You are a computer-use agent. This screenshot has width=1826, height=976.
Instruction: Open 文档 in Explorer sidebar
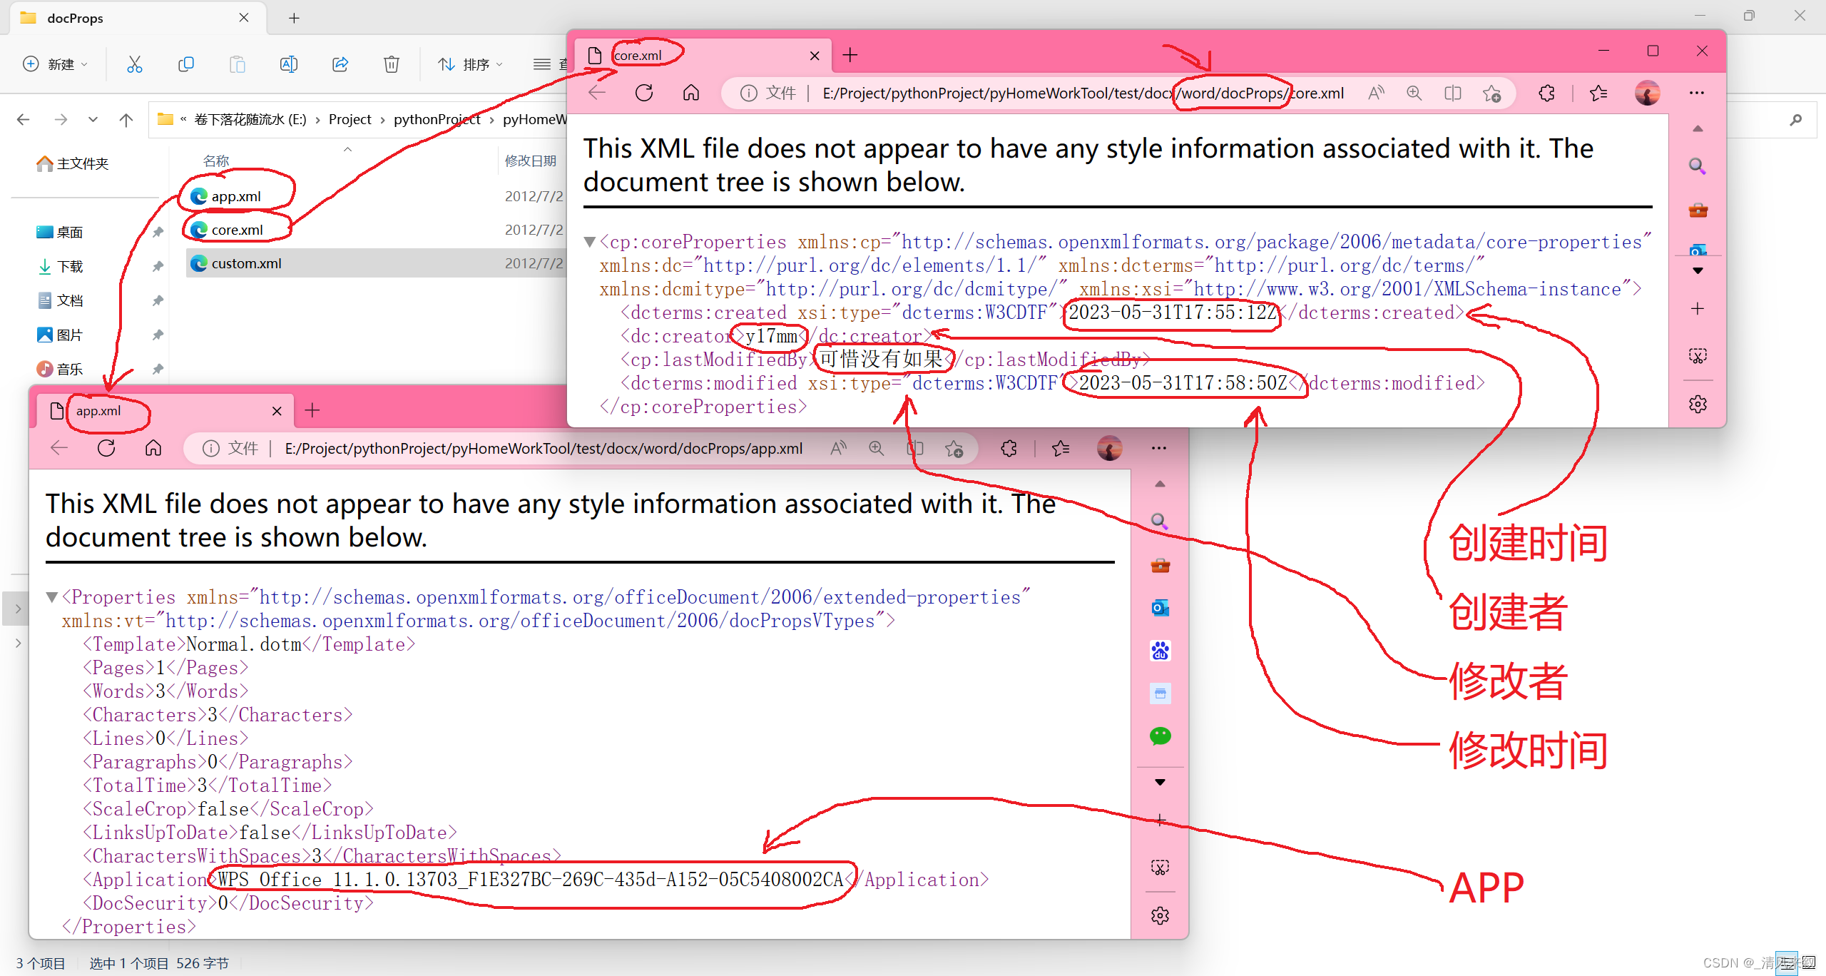point(60,300)
